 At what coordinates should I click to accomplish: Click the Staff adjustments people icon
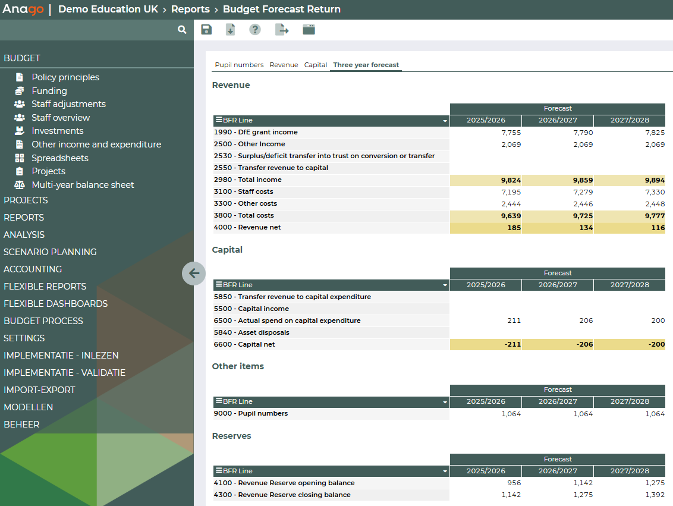(19, 104)
